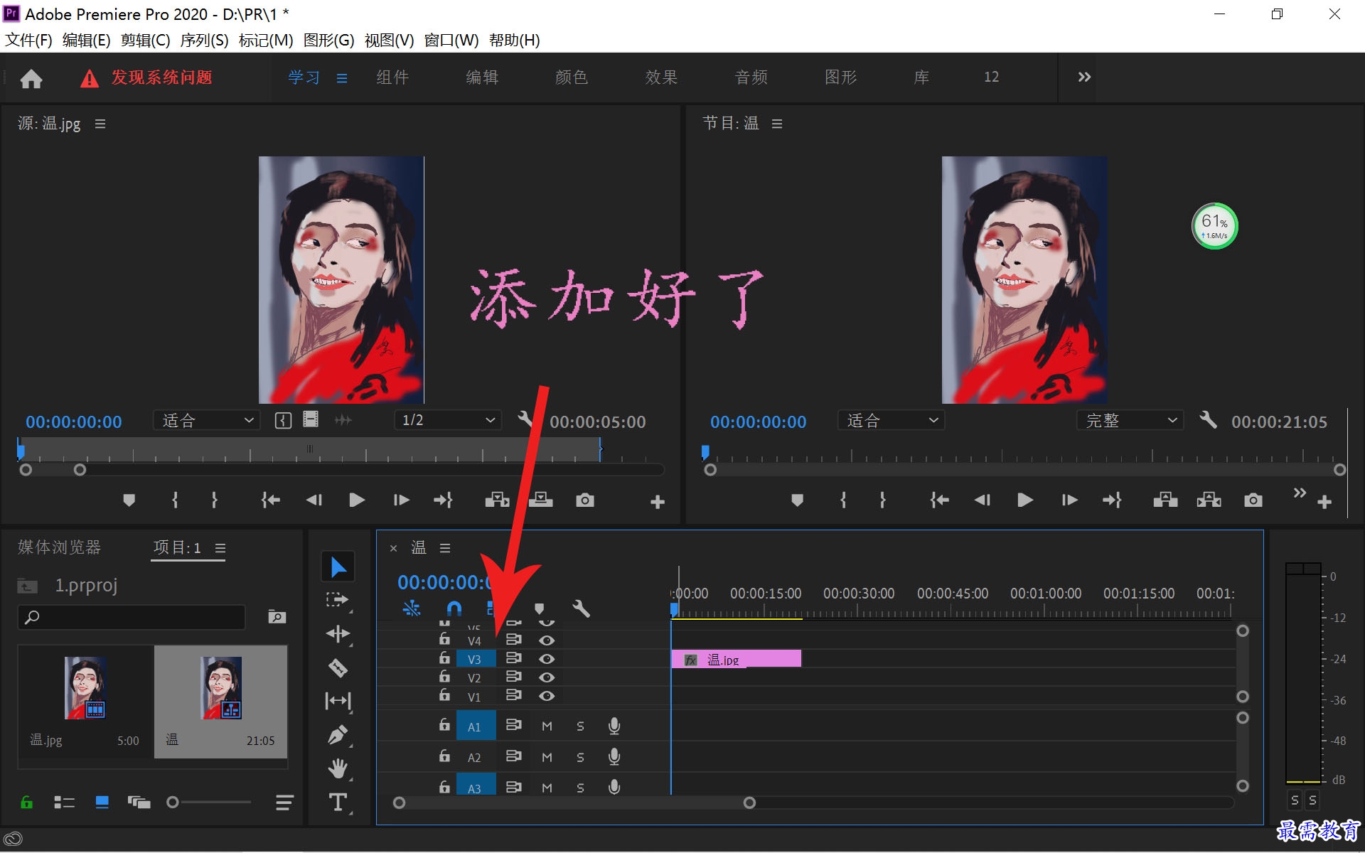Image resolution: width=1365 pixels, height=853 pixels.
Task: Switch Project panel to freeform view
Action: pyautogui.click(x=139, y=803)
